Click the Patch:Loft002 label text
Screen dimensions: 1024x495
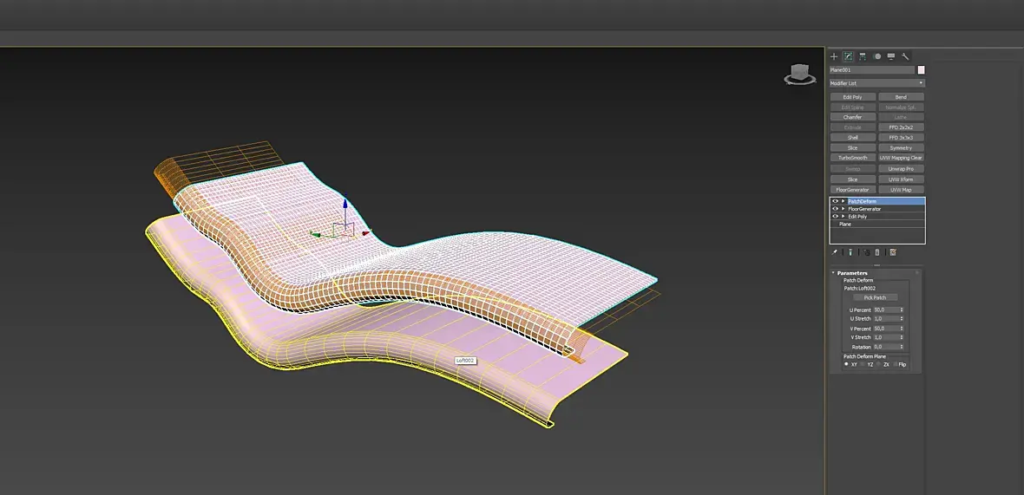point(859,289)
